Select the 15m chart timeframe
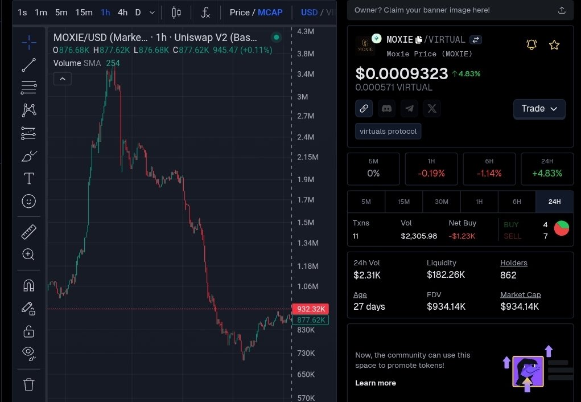This screenshot has height=402, width=581. [84, 13]
